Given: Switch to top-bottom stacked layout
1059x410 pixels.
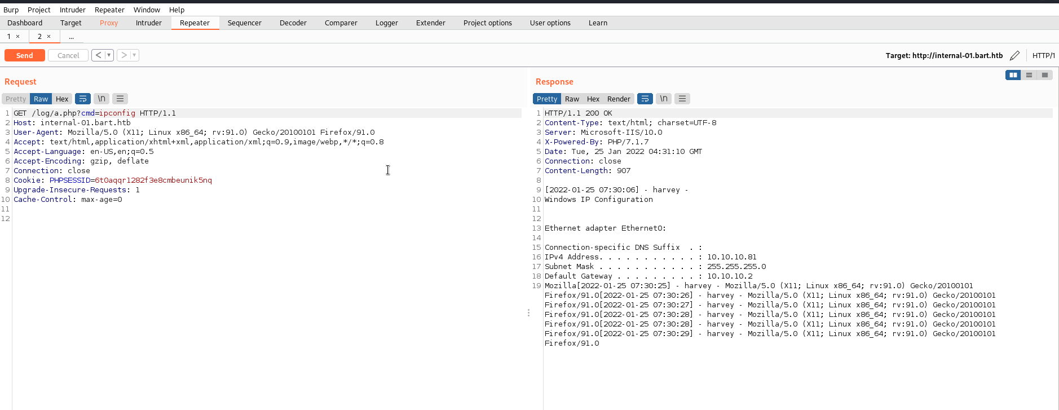Looking at the screenshot, I should click(1029, 75).
